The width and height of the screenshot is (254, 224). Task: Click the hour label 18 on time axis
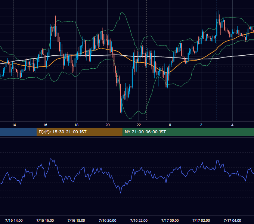(76, 125)
